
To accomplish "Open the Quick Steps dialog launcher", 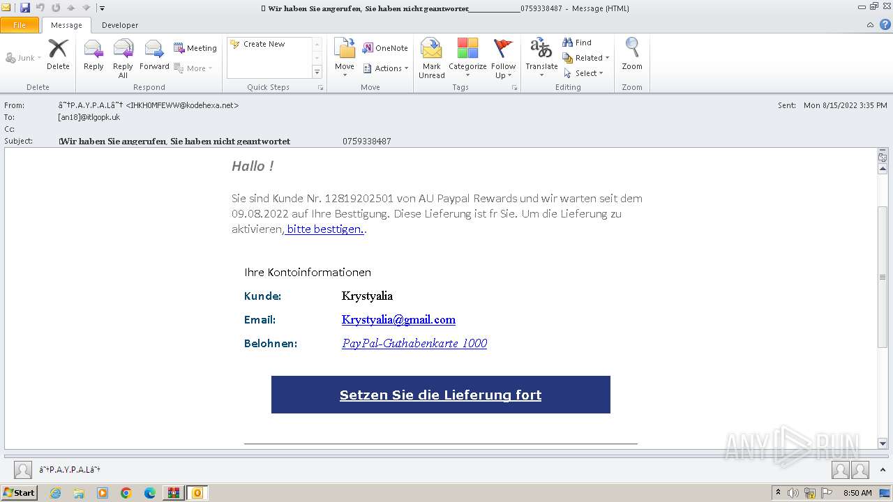I will (x=321, y=88).
